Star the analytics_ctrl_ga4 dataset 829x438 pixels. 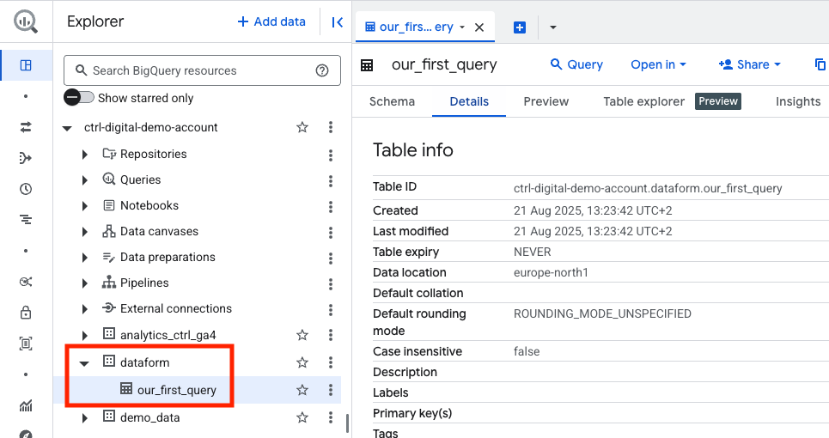302,335
